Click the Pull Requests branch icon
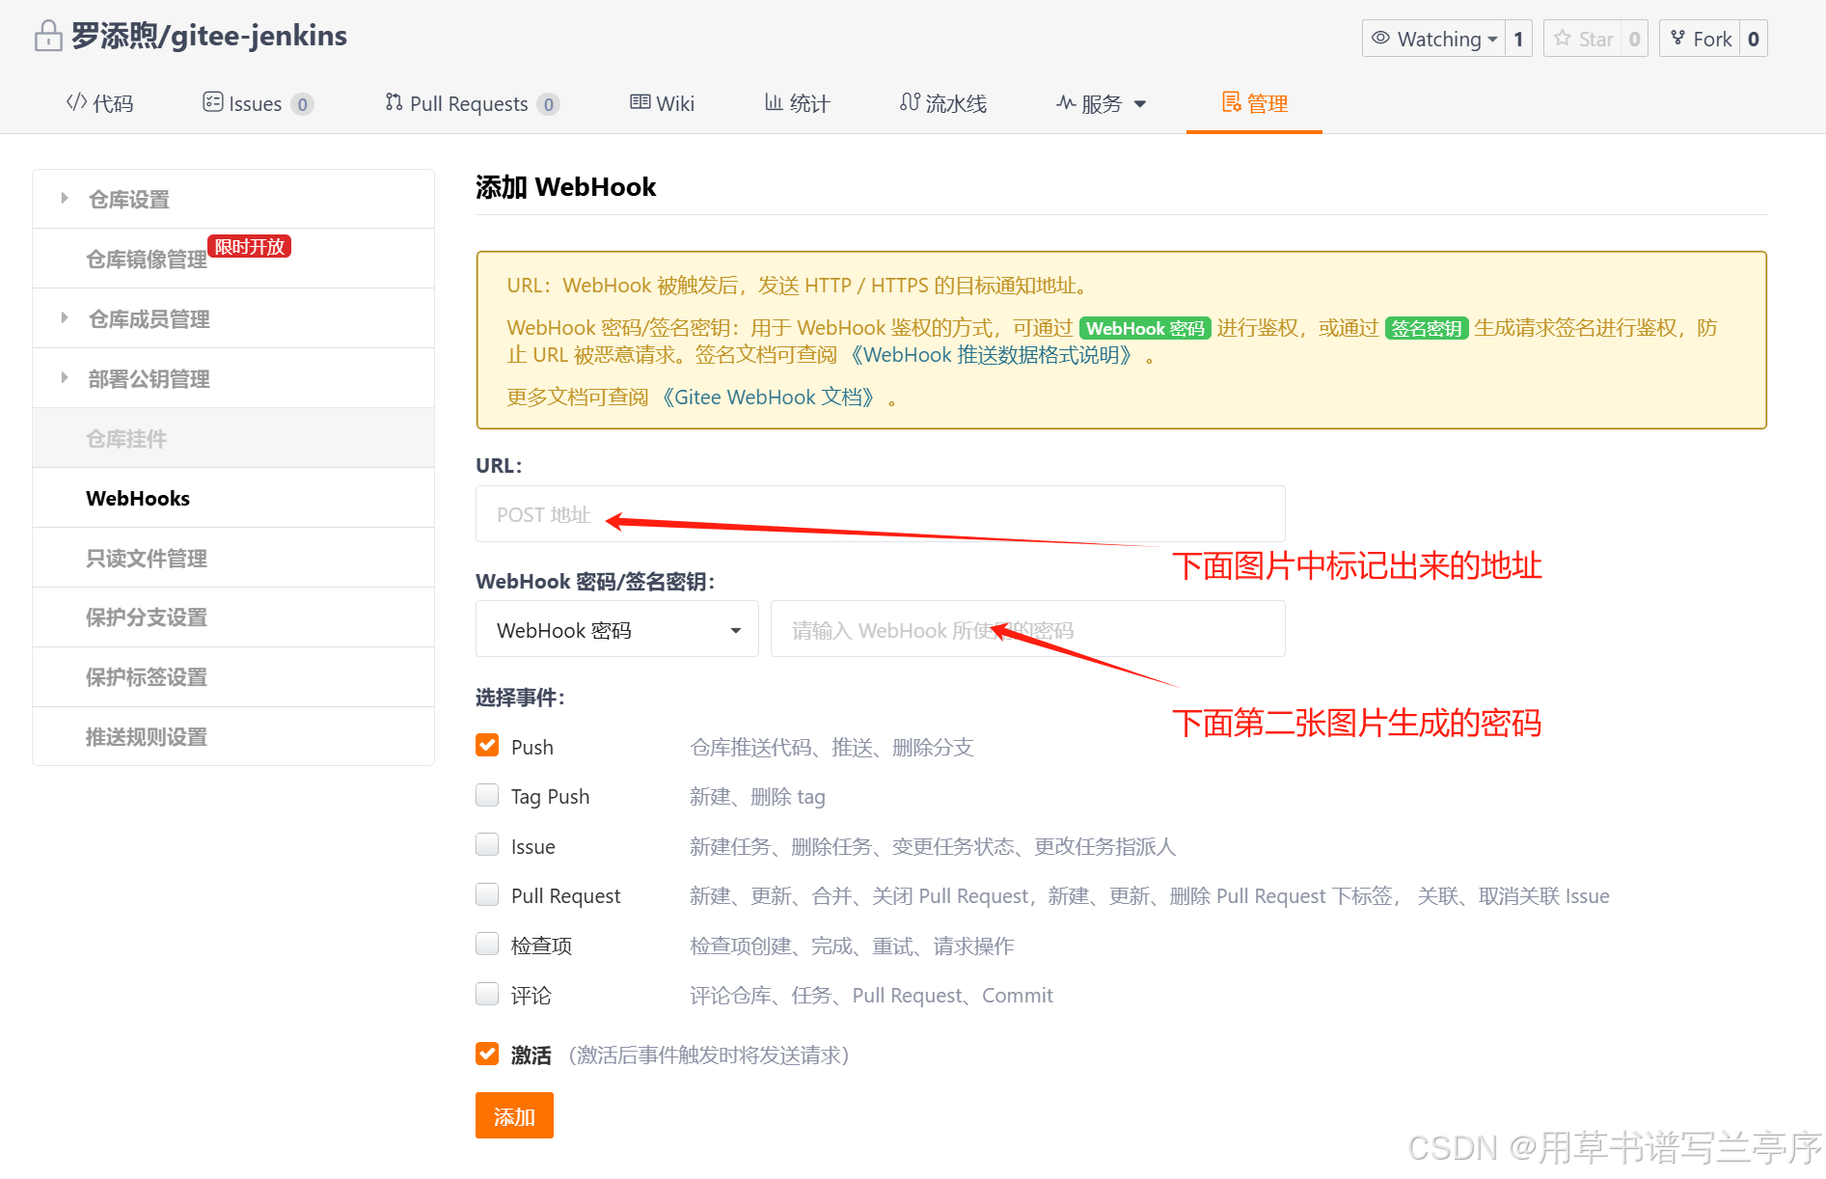 (394, 102)
